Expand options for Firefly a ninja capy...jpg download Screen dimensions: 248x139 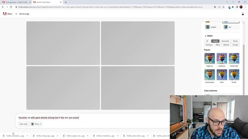tap(57, 136)
